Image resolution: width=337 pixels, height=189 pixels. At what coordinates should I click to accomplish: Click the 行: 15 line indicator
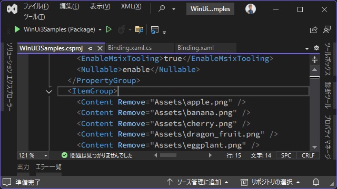click(x=234, y=155)
